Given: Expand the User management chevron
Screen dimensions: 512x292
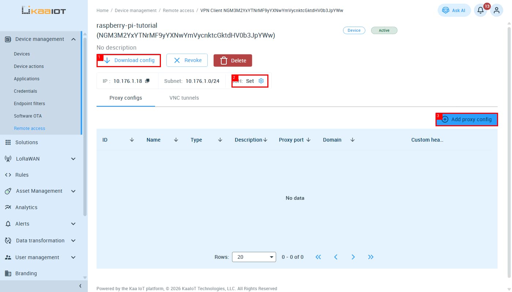Looking at the screenshot, I should [74, 257].
